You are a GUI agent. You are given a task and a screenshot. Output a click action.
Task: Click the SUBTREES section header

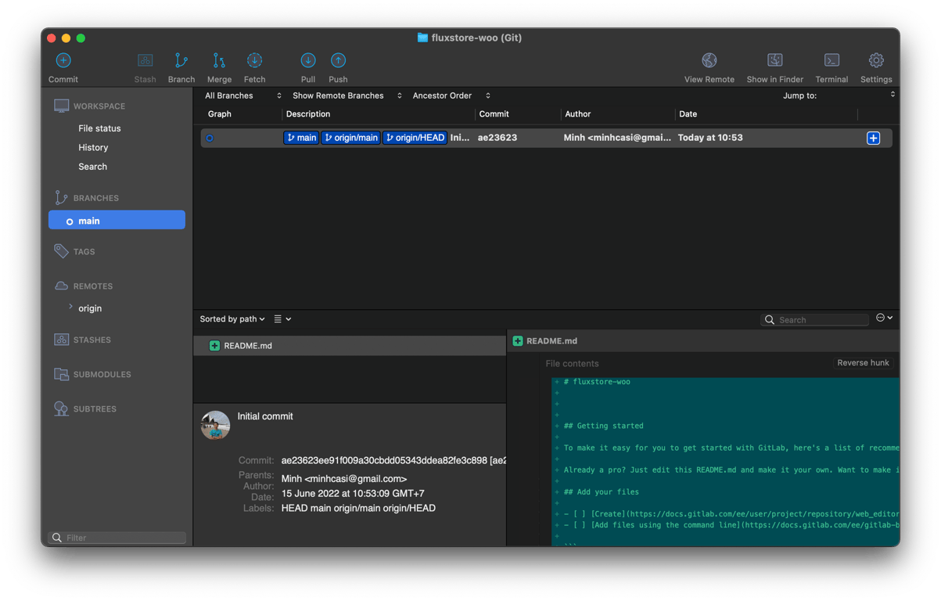click(x=95, y=409)
